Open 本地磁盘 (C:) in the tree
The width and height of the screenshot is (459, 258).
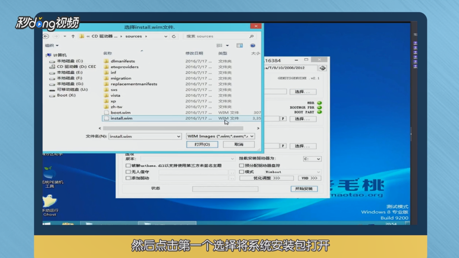[x=70, y=61]
